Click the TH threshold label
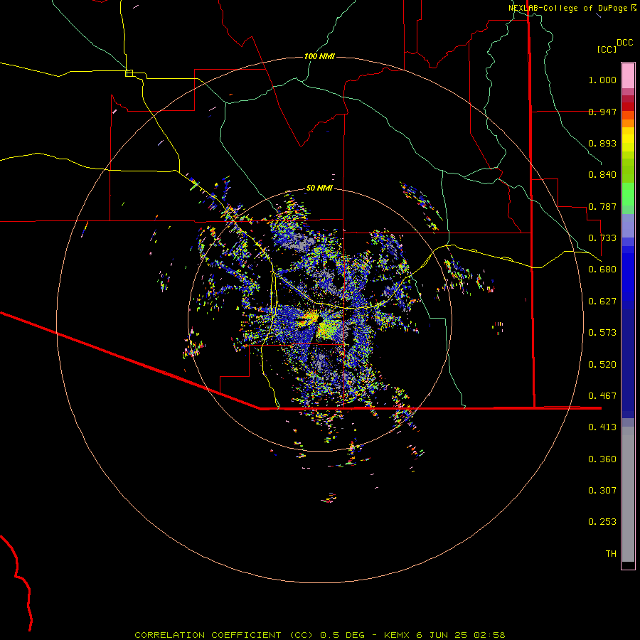Image resolution: width=640 pixels, height=640 pixels. coord(611,554)
